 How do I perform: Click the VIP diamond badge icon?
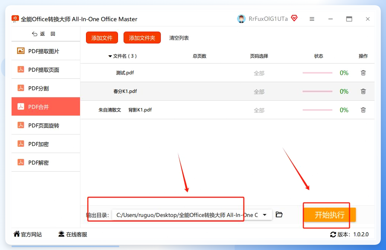pos(294,18)
